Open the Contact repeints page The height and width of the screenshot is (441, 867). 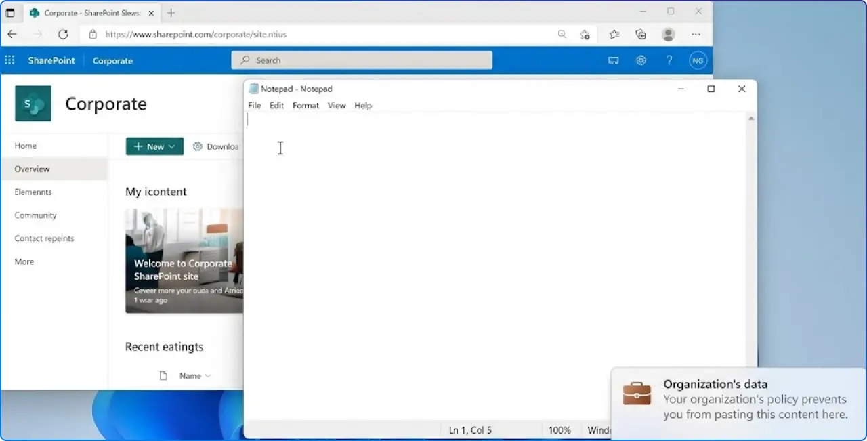(x=44, y=238)
